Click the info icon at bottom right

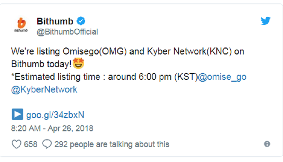tap(267, 144)
